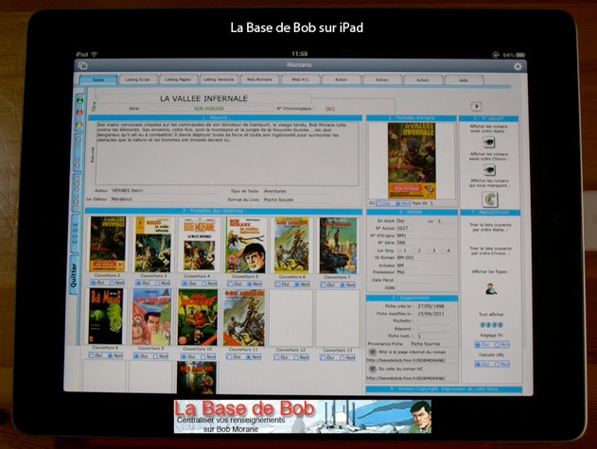This screenshot has width=597, height=449.
Task: Click the chronological number '001'
Action: point(330,109)
